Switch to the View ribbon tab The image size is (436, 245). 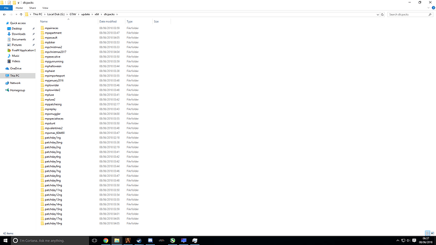coord(45,8)
